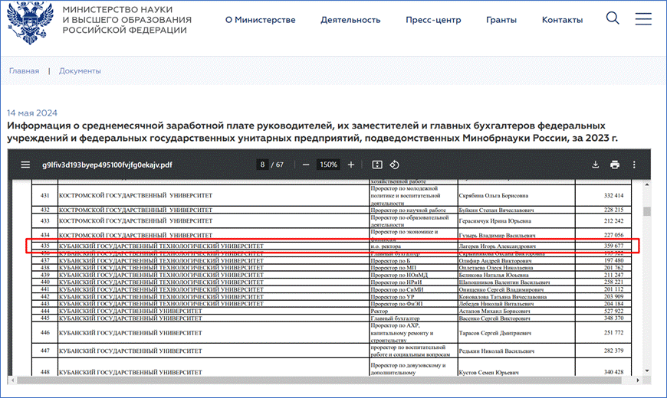Open the site search magnifier icon
The width and height of the screenshot is (667, 398).
point(613,18)
